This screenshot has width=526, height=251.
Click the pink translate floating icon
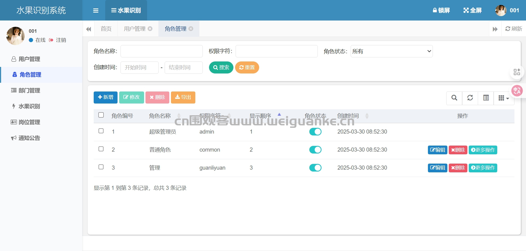tap(517, 91)
